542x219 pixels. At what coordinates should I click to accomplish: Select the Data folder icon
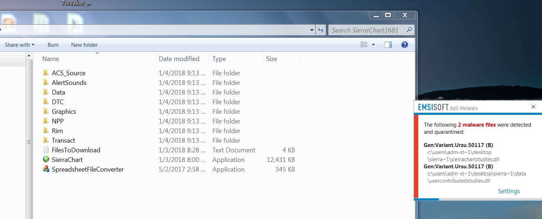click(x=46, y=92)
